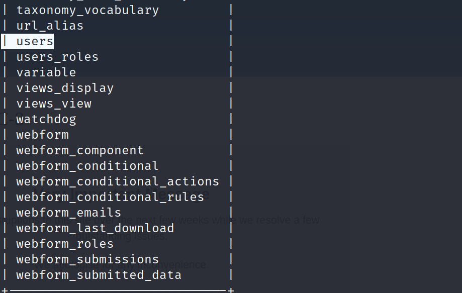Viewport: 462px width, 293px height.
Task: Click the standalone webform table entry
Action: click(x=43, y=135)
